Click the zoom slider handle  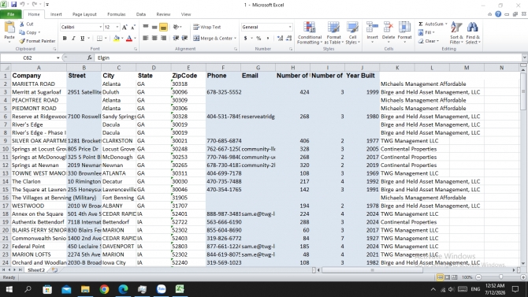click(x=500, y=277)
